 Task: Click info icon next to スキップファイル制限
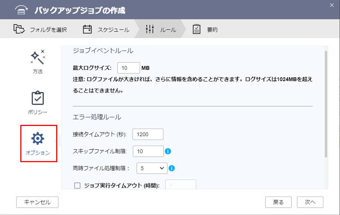[x=168, y=151]
